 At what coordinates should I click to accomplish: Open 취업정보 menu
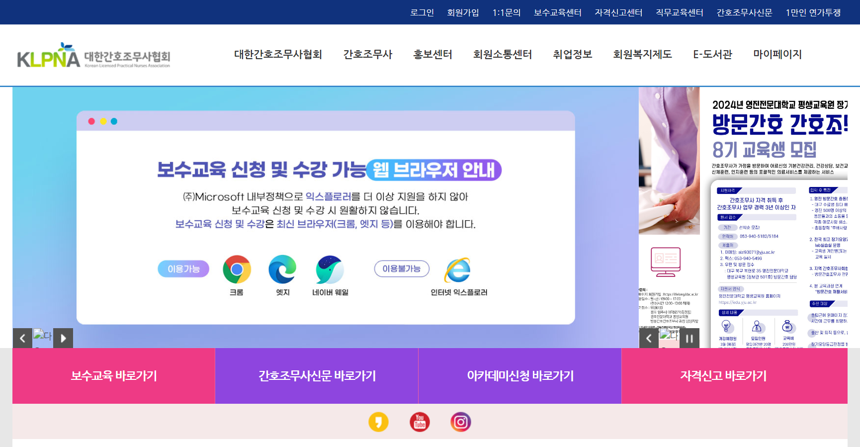572,54
